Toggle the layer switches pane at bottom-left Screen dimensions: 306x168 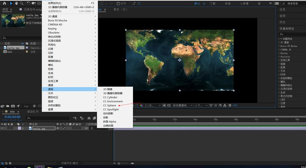(3, 163)
